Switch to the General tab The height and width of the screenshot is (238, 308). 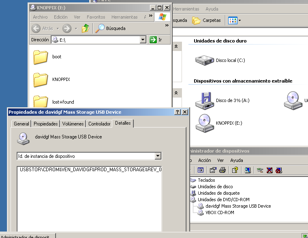point(21,124)
